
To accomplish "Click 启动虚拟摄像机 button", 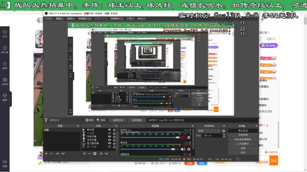I will point(243,140).
